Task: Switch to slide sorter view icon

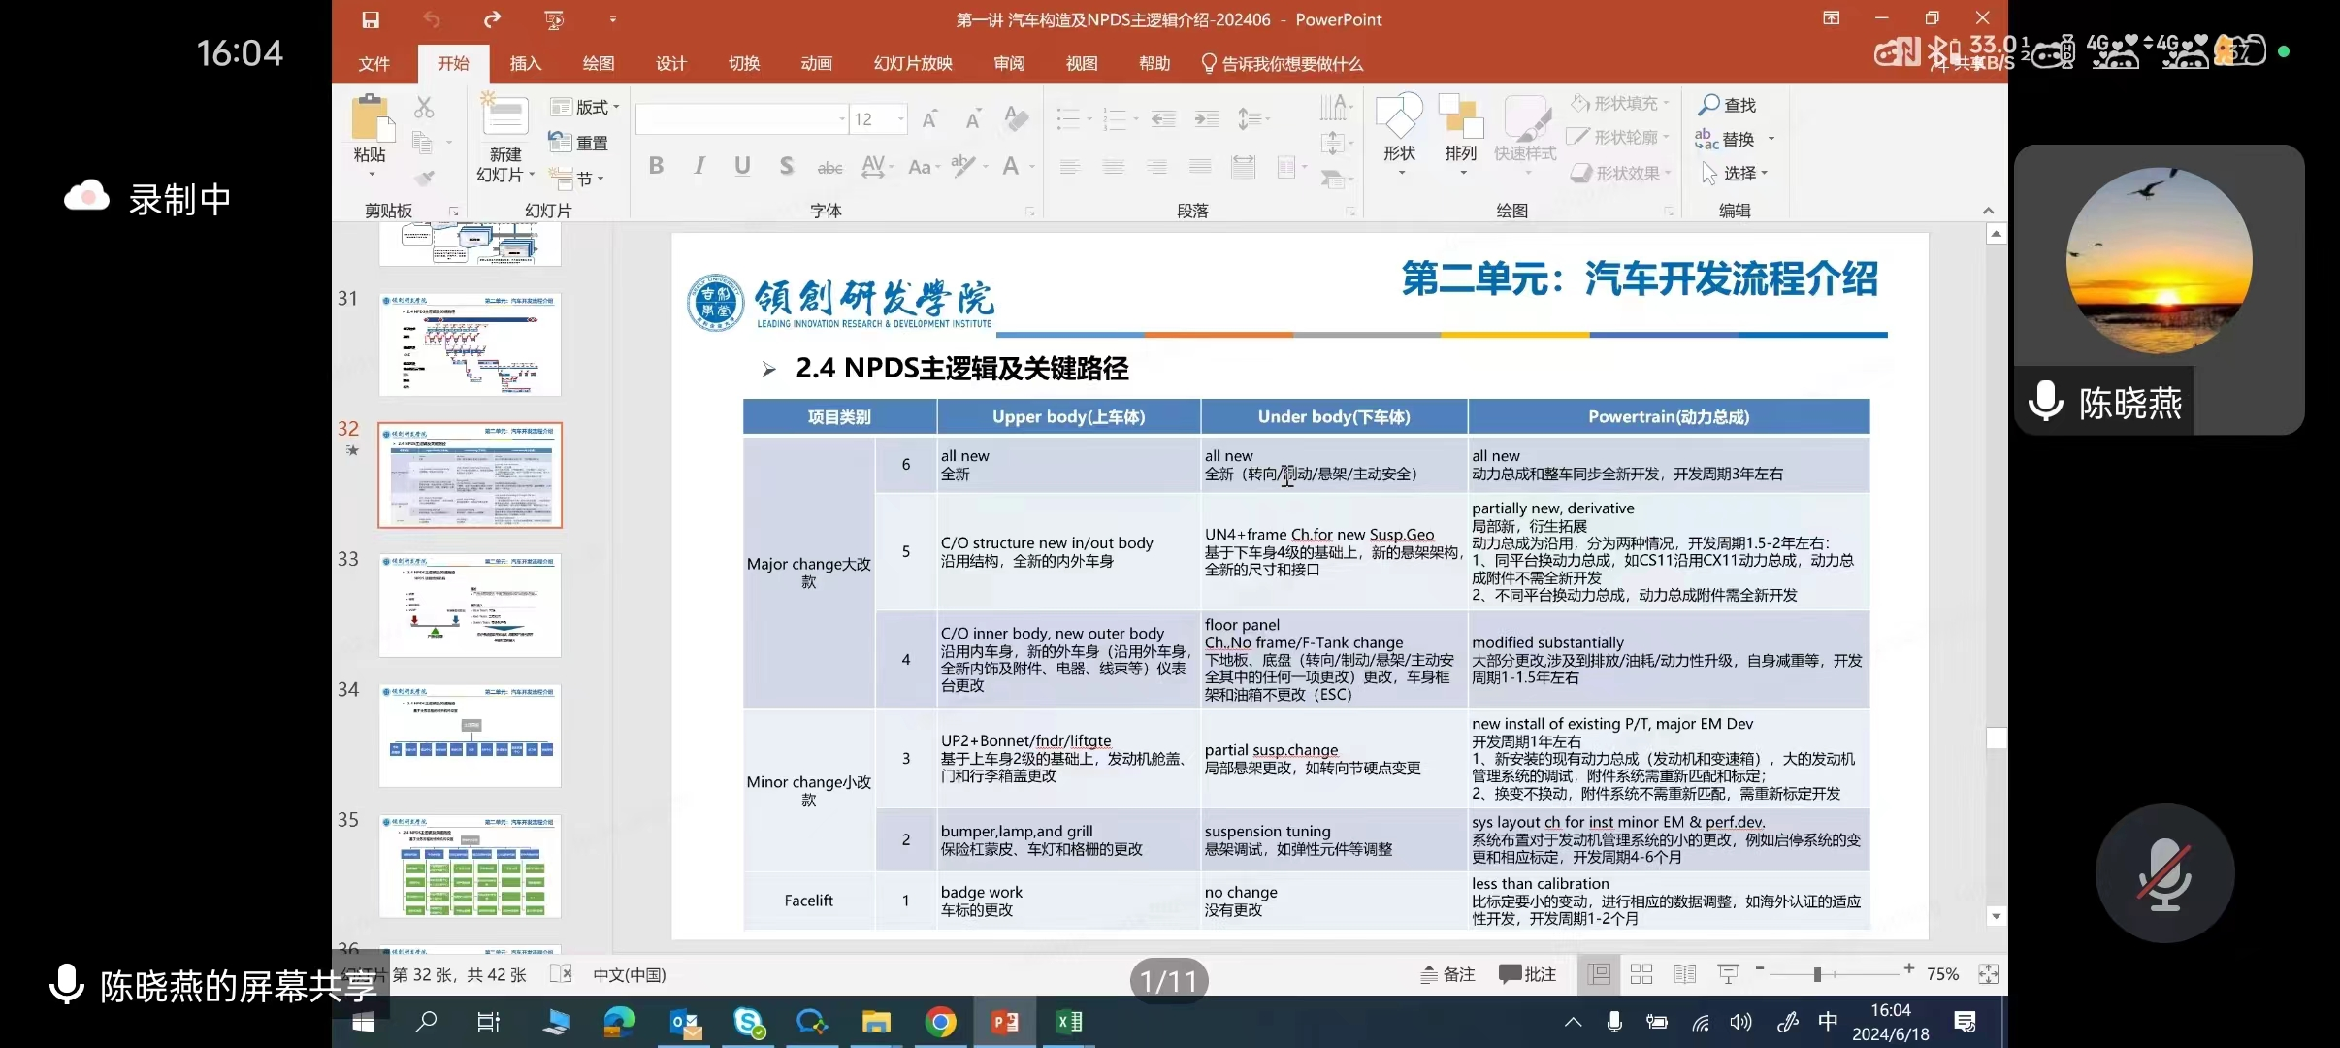Action: click(x=1641, y=974)
